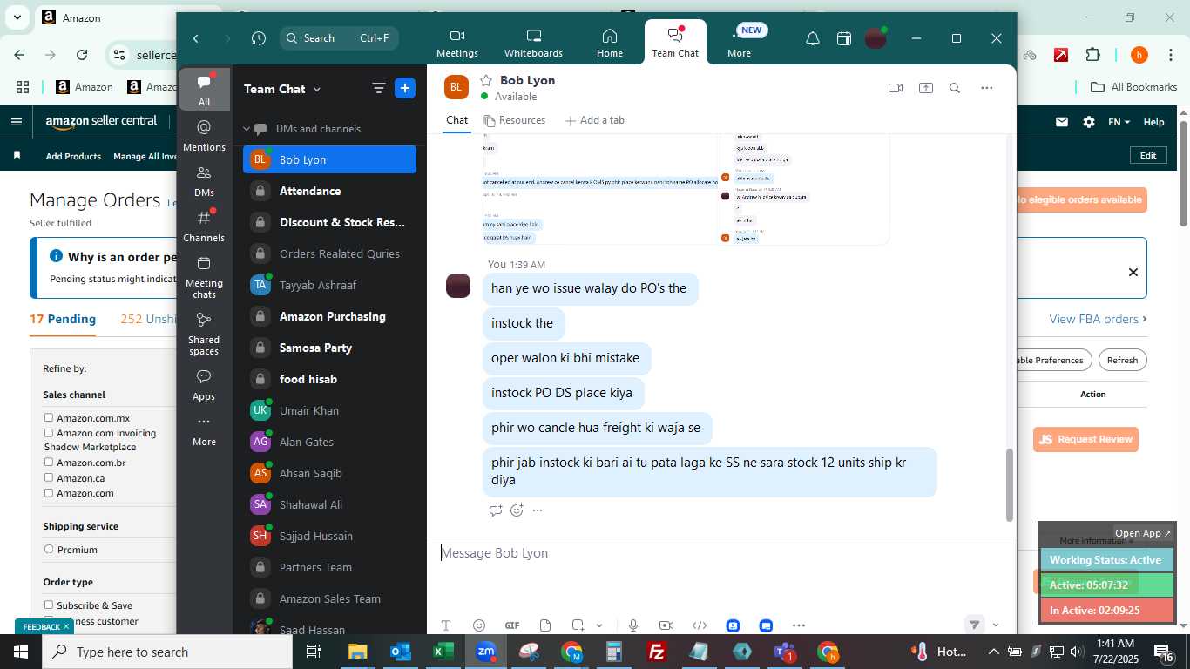Show hidden system tray icons

[993, 652]
